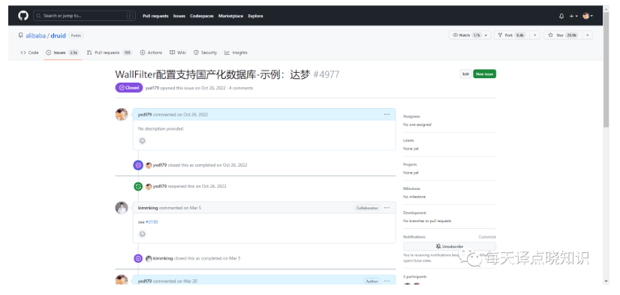Open options menu on yxd179's first comment
620x295 pixels.
coord(387,115)
